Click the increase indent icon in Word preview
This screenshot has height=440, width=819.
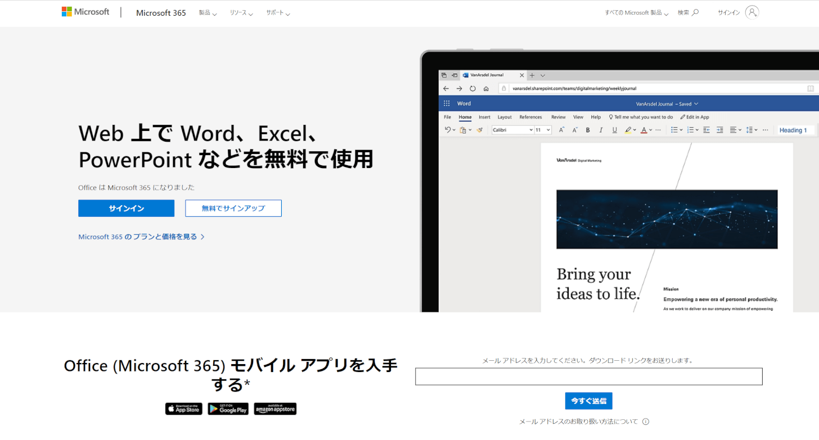pos(719,130)
